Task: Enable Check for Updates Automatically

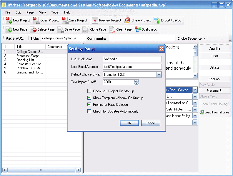Action: 89,111
